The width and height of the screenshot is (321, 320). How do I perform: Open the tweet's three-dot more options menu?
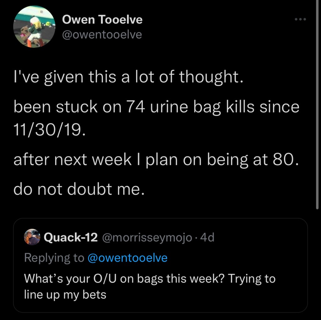pos(300,20)
